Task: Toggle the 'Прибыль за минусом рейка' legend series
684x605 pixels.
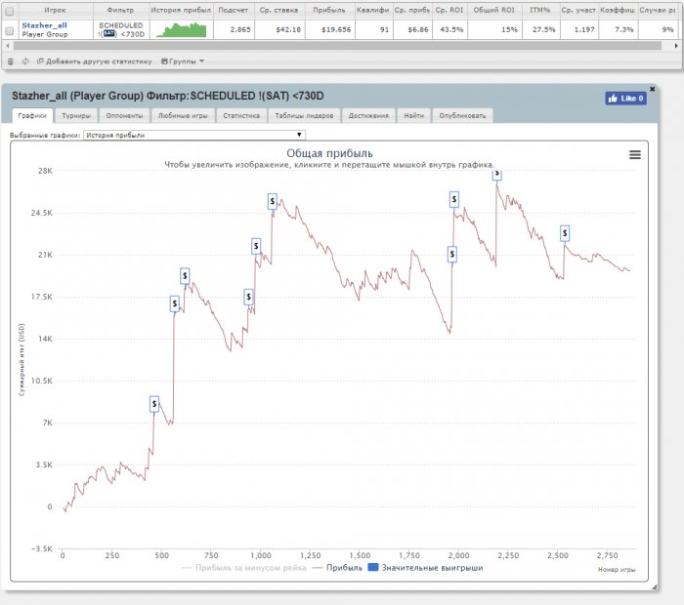Action: pyautogui.click(x=244, y=567)
